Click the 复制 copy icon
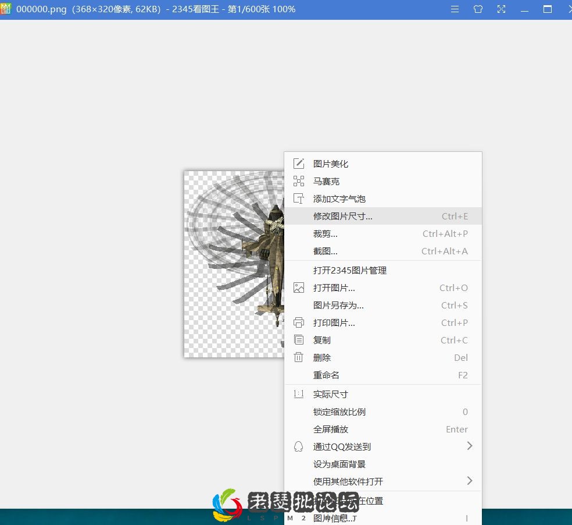Image resolution: width=572 pixels, height=525 pixels. [x=299, y=340]
